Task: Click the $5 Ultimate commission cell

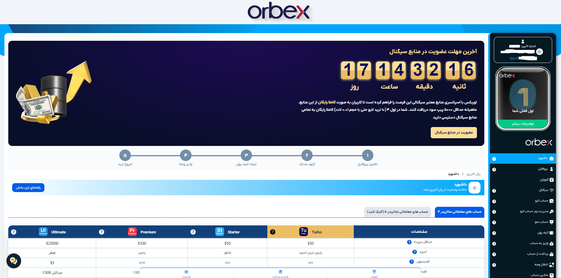Action: click(x=52, y=263)
